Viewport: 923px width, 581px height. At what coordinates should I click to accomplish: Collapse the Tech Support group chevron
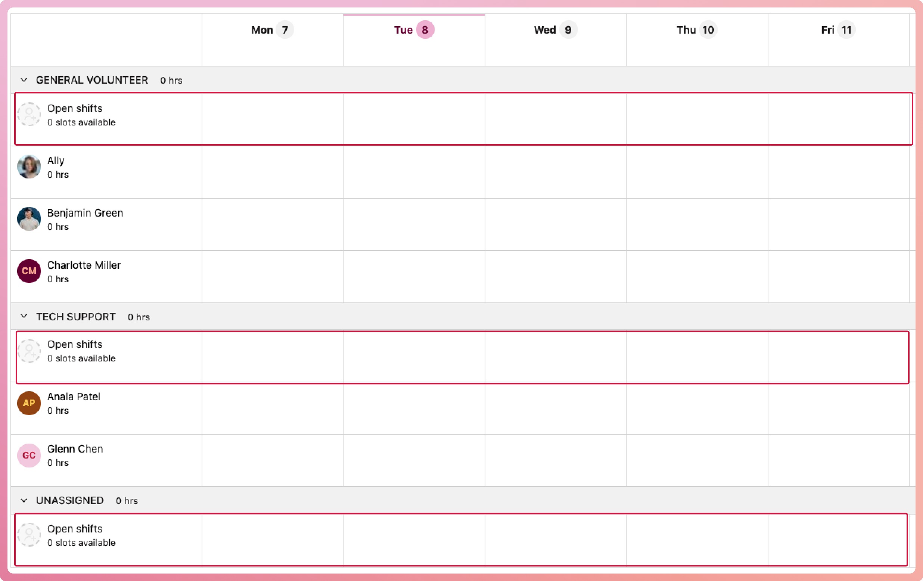point(24,317)
